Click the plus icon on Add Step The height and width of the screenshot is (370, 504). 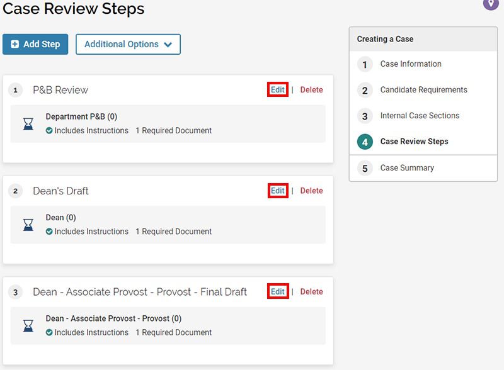coord(14,44)
